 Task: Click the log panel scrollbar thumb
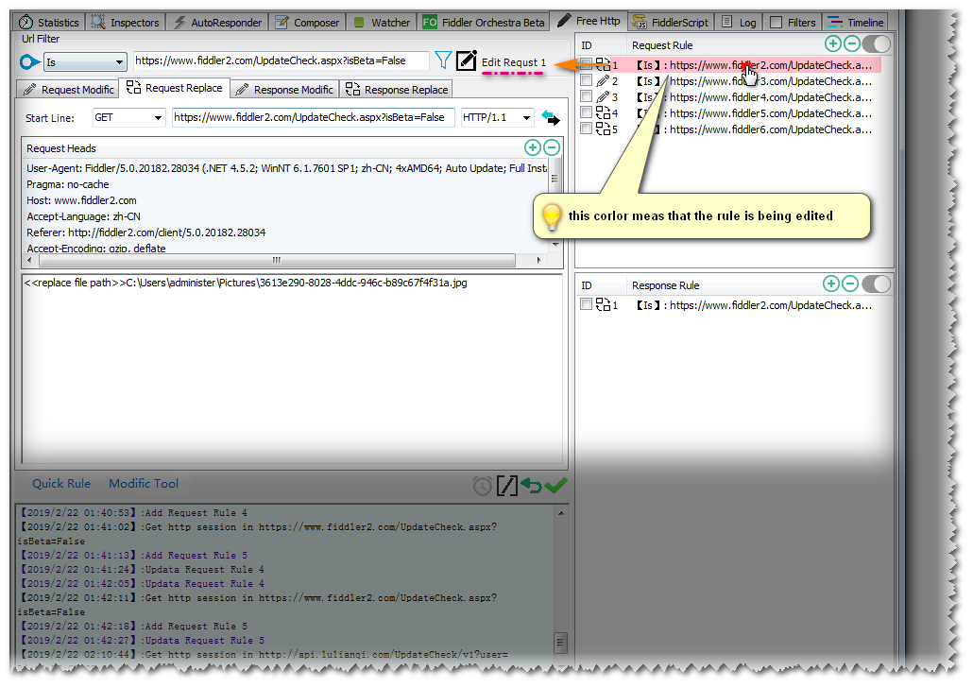coord(560,642)
